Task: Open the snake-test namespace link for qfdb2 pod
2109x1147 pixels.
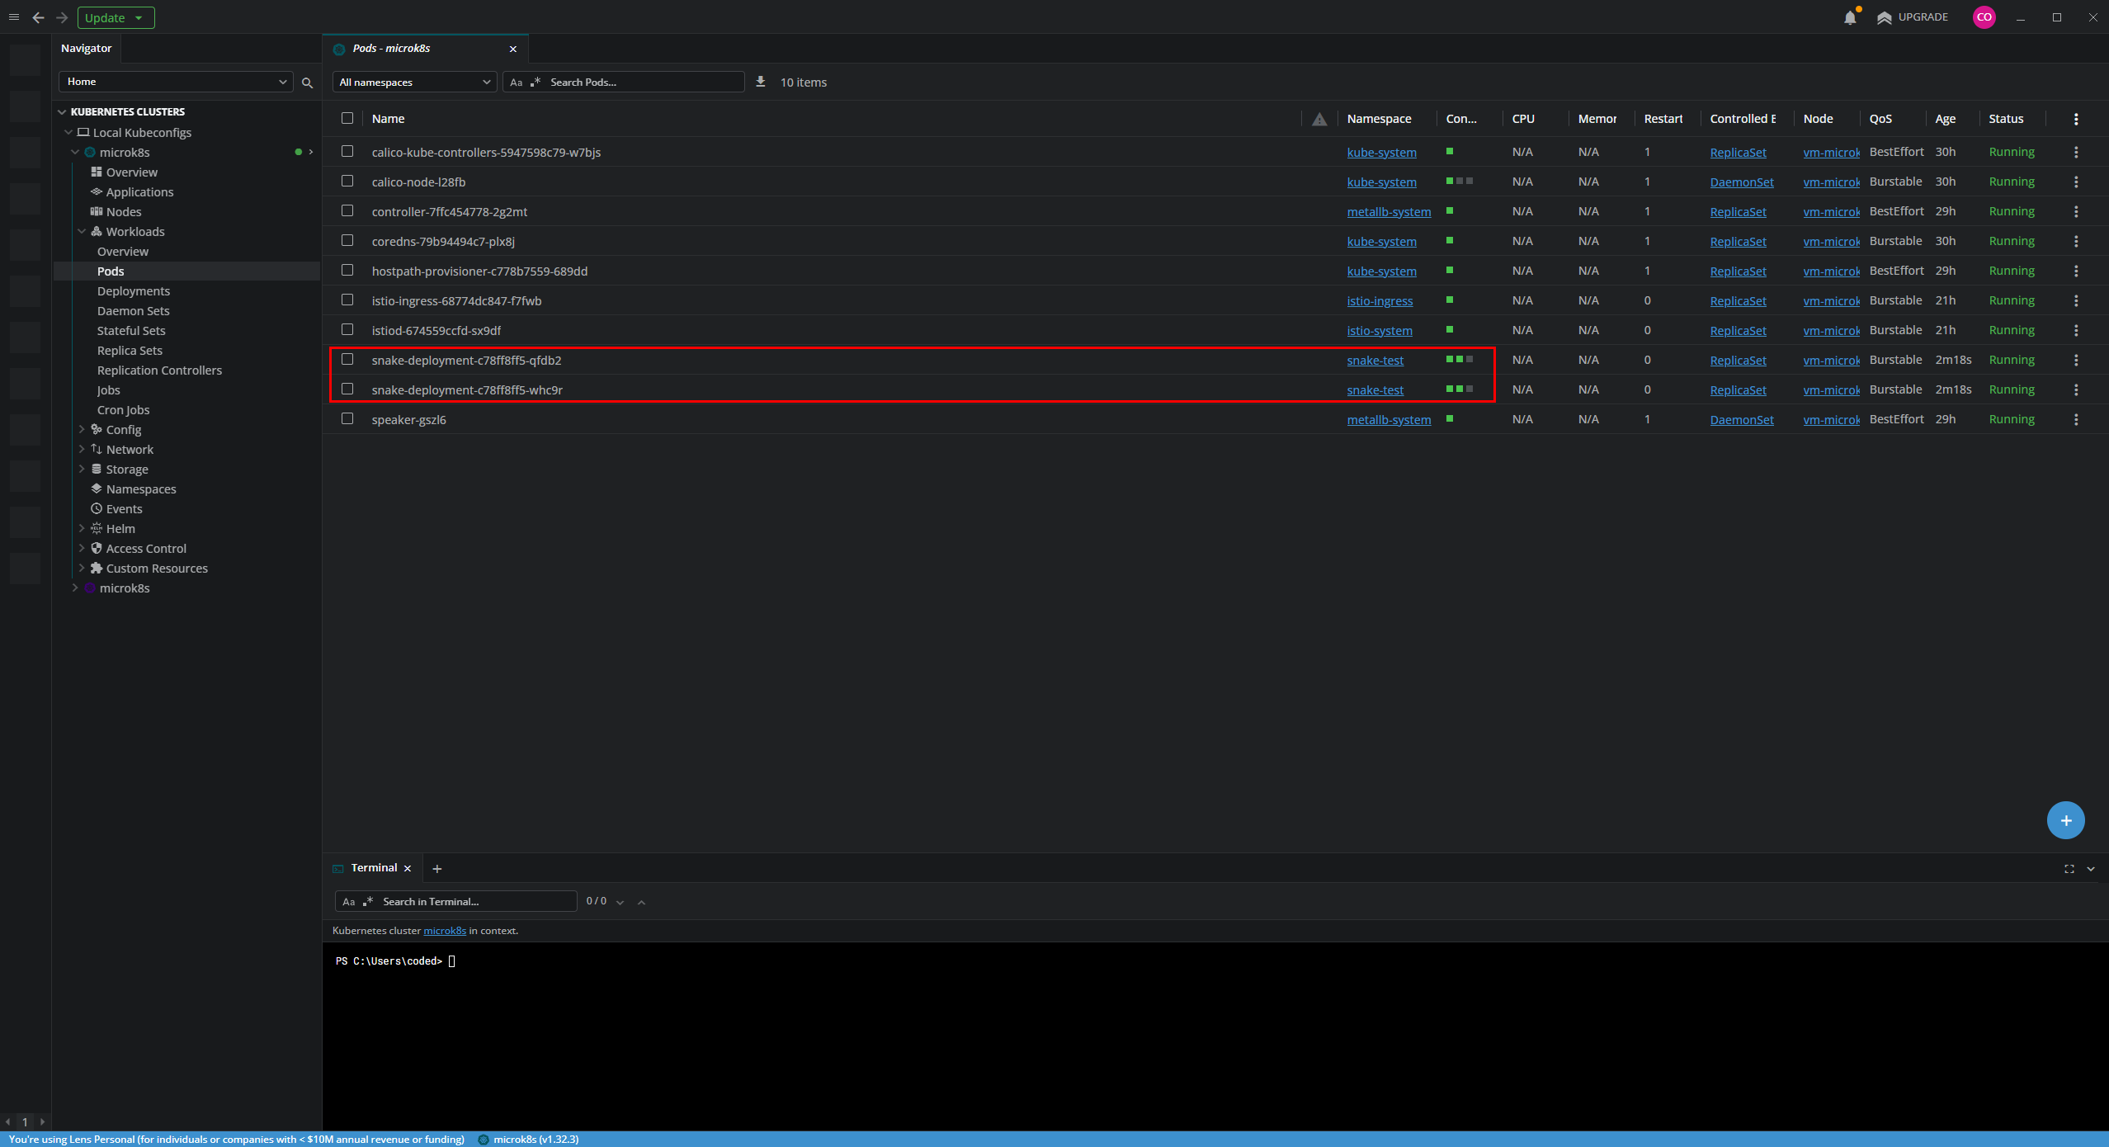Action: click(x=1375, y=361)
